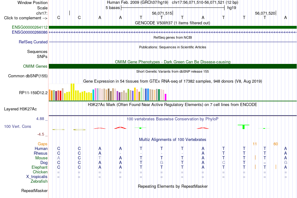
Task: Click 'Click to complement -->' label
Action: point(26,18)
